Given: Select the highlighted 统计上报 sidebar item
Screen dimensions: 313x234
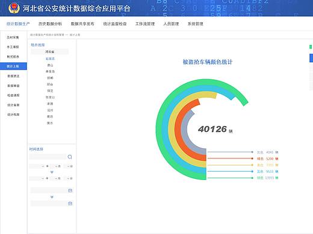Looking at the screenshot, I should [13, 66].
